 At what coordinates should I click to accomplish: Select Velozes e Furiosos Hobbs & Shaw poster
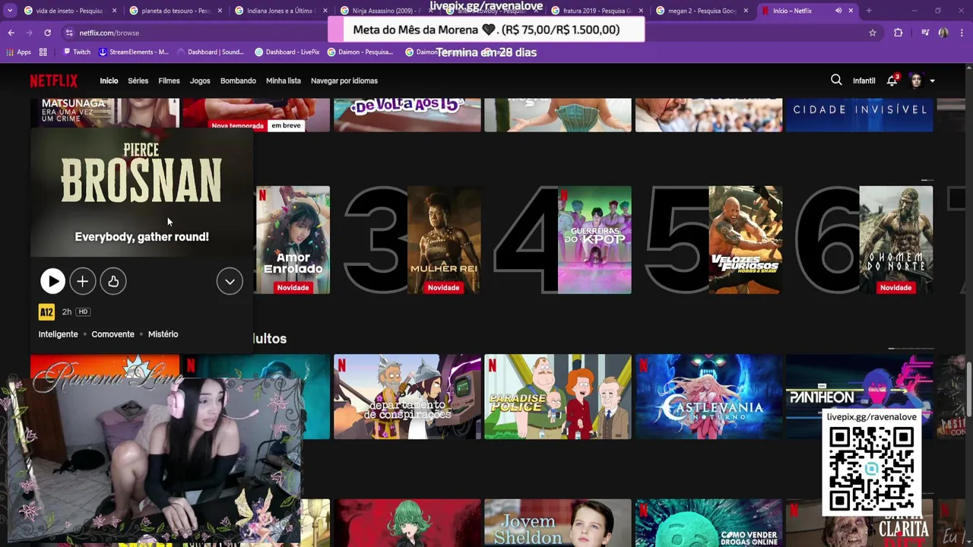[x=745, y=240]
